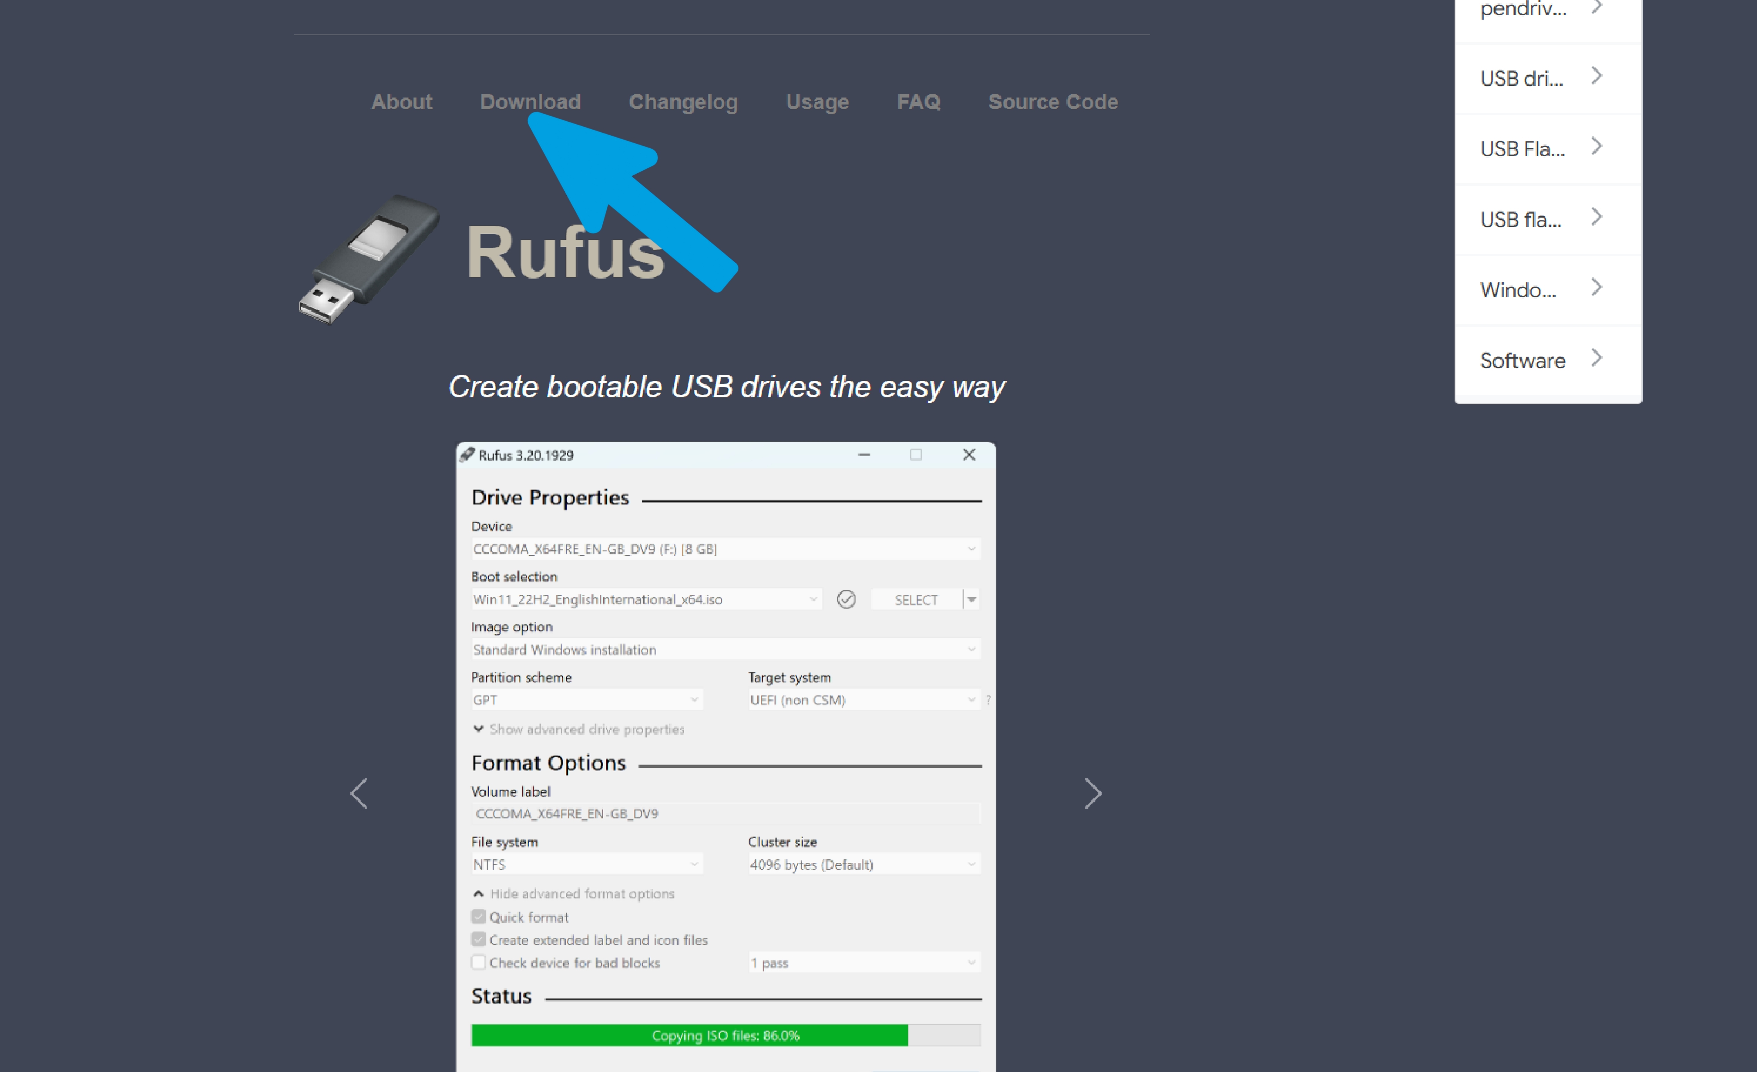
Task: Open the File system NTFS dropdown
Action: (x=586, y=865)
